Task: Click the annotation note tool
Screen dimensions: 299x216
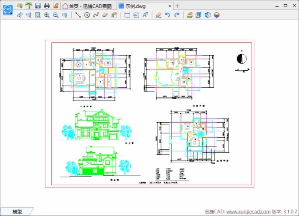Action: coord(114,15)
